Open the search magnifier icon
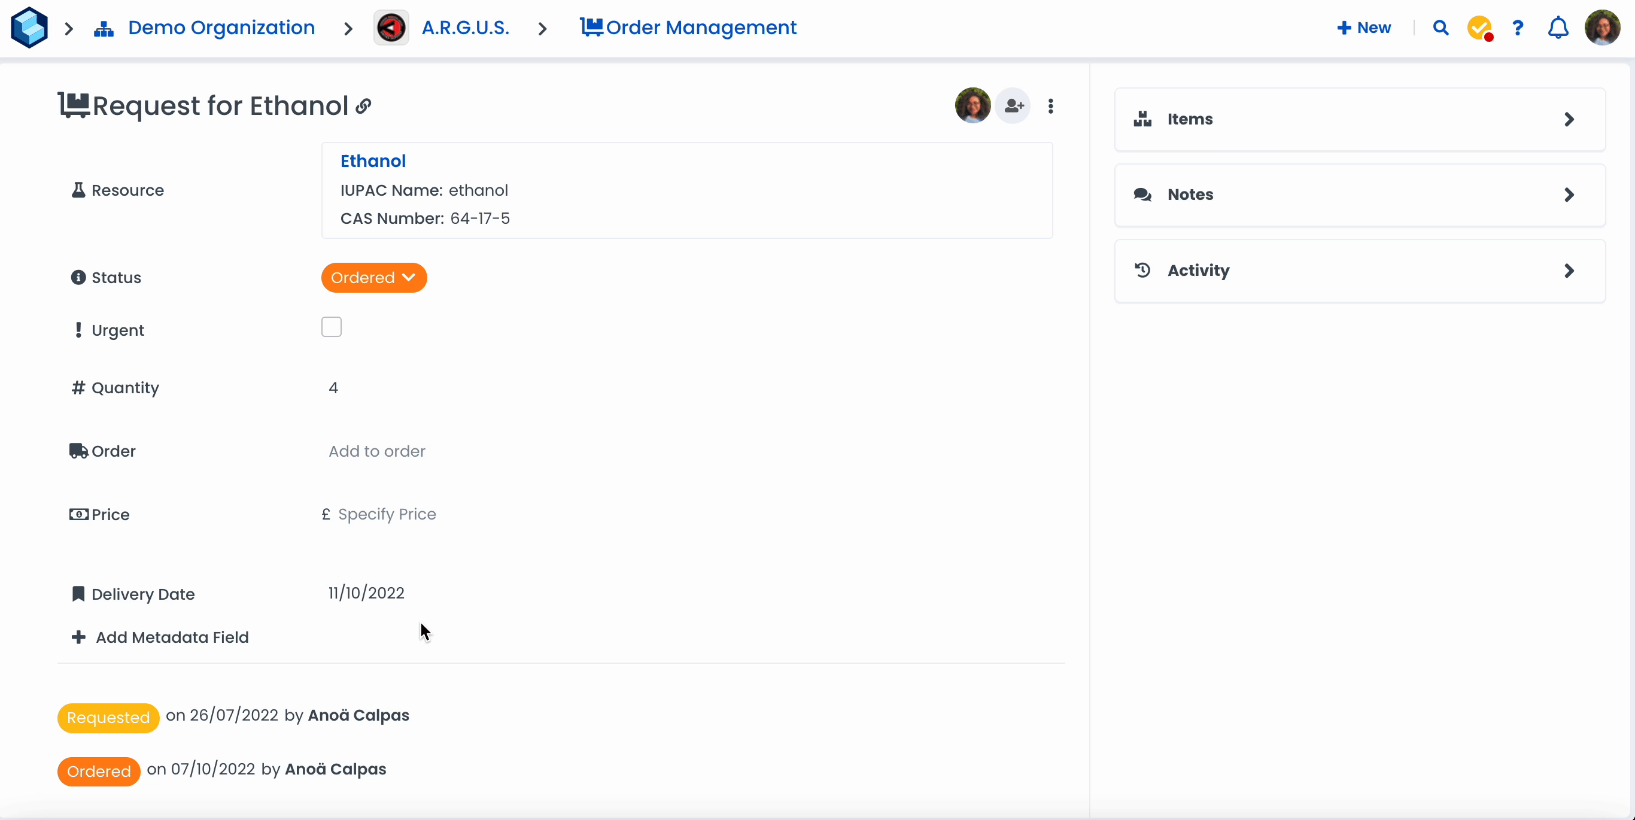1635x820 pixels. tap(1440, 28)
